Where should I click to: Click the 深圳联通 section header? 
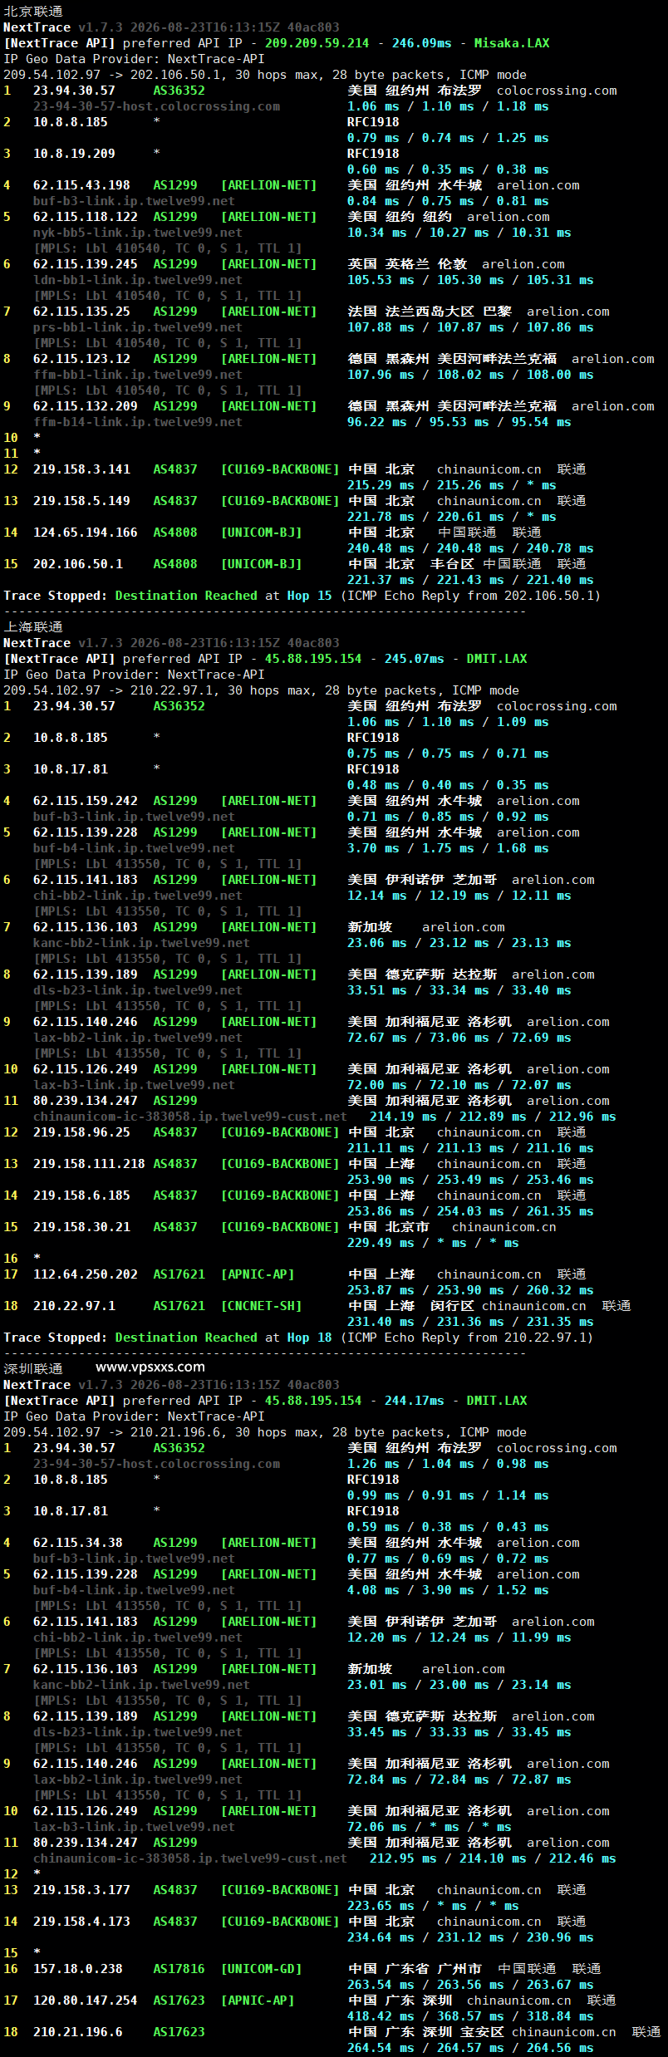[x=33, y=1368]
